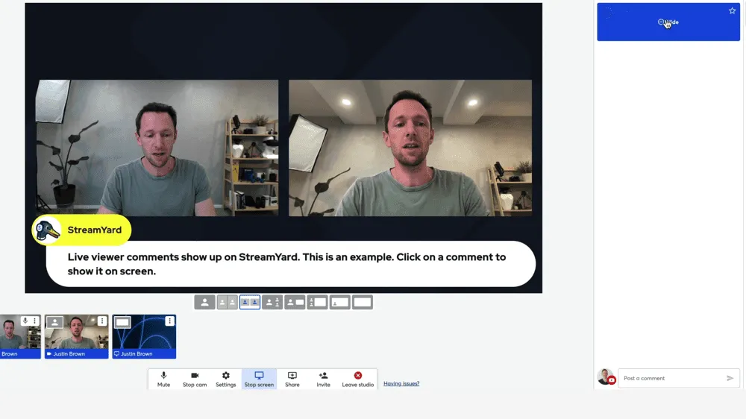Open the studio Settings gear
The image size is (746, 419).
(x=226, y=379)
